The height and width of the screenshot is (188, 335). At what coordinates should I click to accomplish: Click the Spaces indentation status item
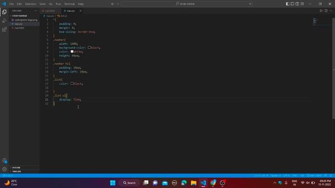[276, 175]
